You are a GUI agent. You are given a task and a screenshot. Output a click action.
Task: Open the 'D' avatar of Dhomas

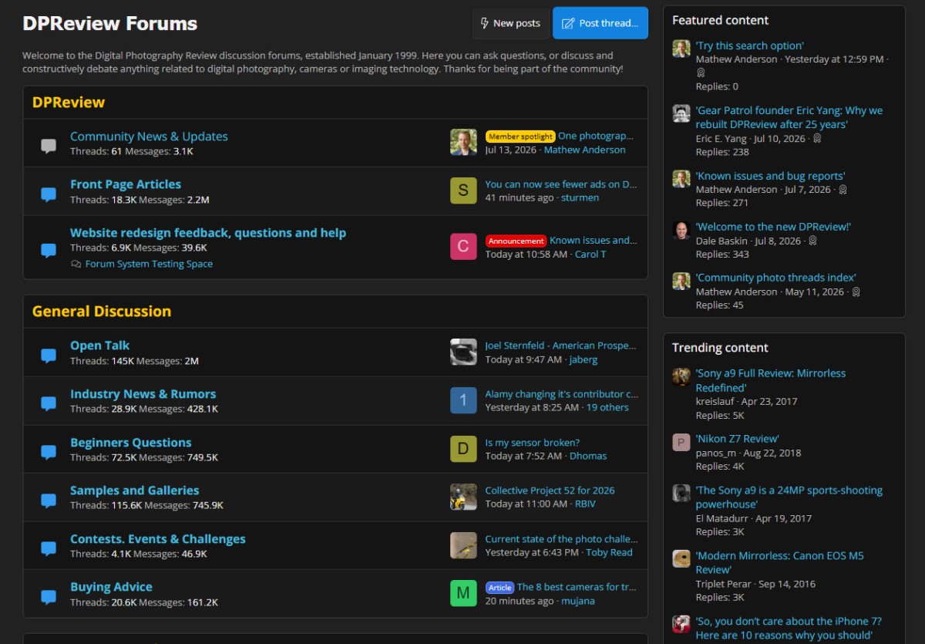click(463, 449)
